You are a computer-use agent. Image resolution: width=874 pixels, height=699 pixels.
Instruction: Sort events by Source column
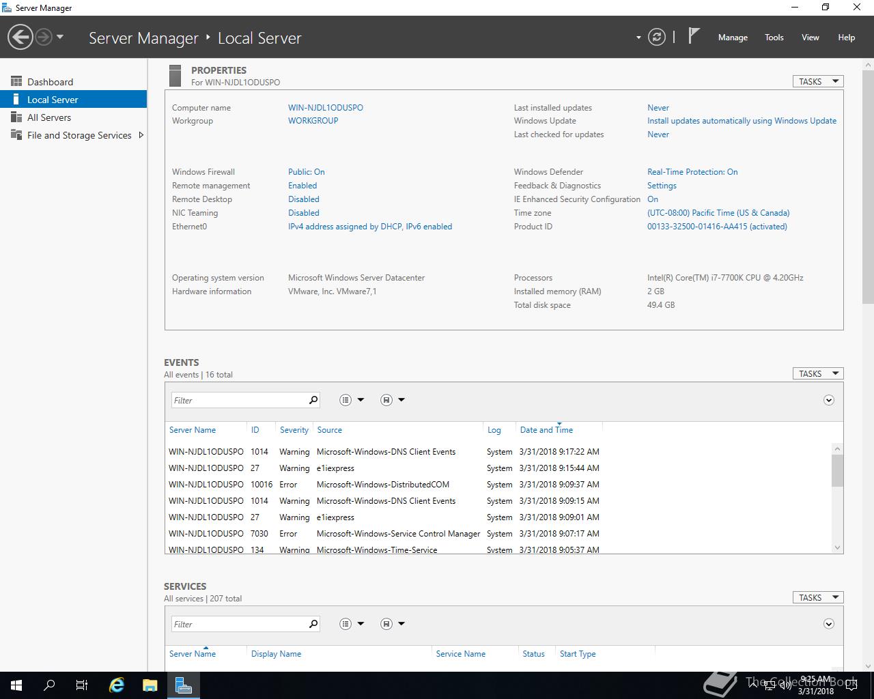pyautogui.click(x=329, y=430)
